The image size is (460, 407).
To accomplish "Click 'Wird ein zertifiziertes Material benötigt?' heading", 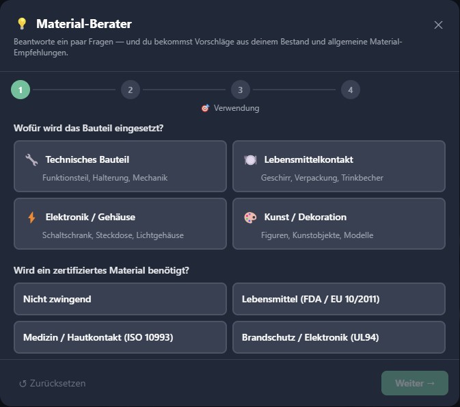I will click(101, 270).
